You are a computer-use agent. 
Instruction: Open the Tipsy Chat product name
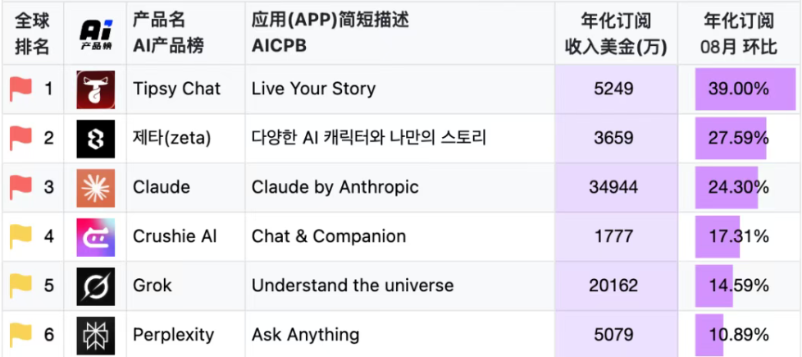pos(176,89)
